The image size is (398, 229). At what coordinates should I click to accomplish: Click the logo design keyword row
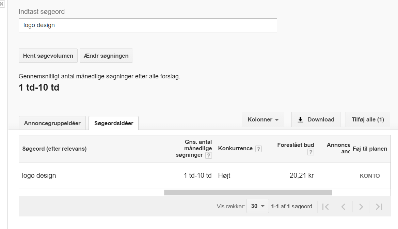(39, 175)
